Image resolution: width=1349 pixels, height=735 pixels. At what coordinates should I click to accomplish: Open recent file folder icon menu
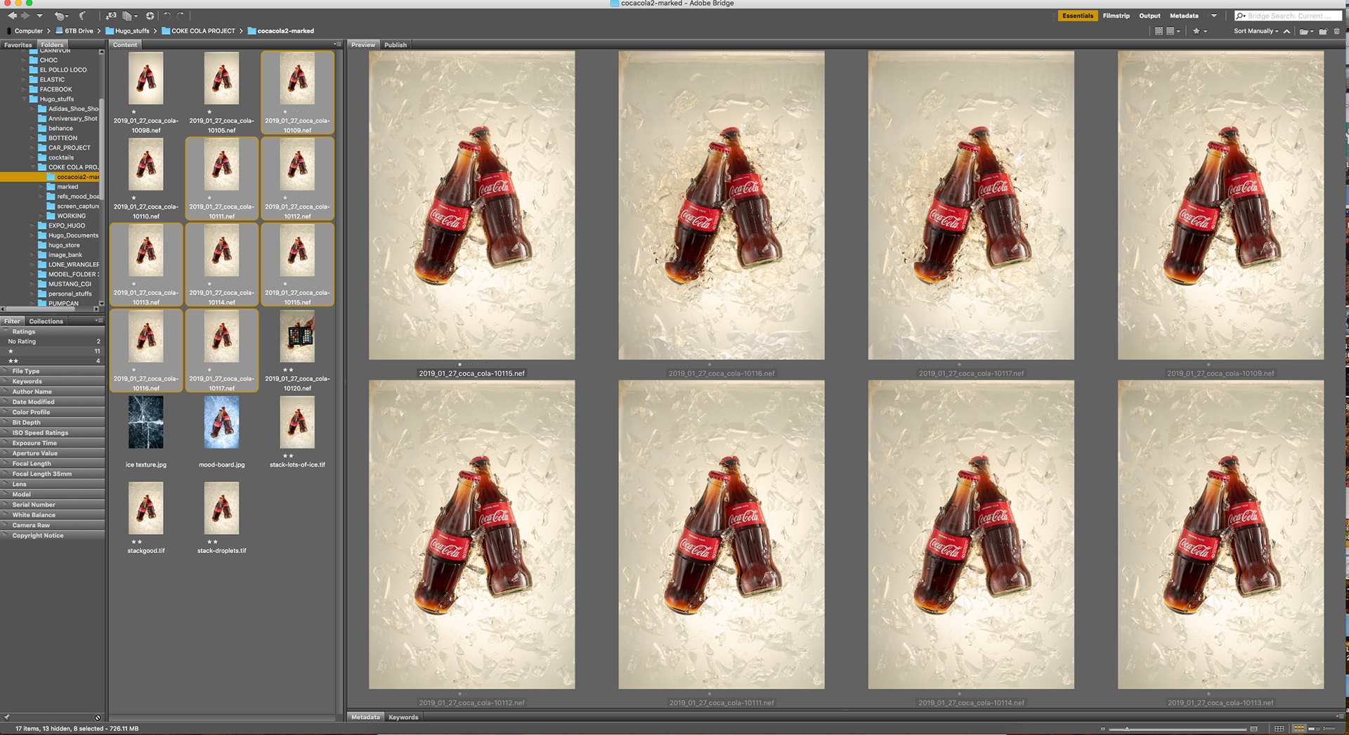click(1305, 31)
